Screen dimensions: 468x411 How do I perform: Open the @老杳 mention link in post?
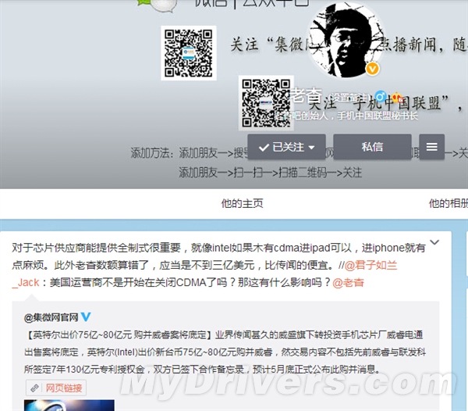point(348,283)
